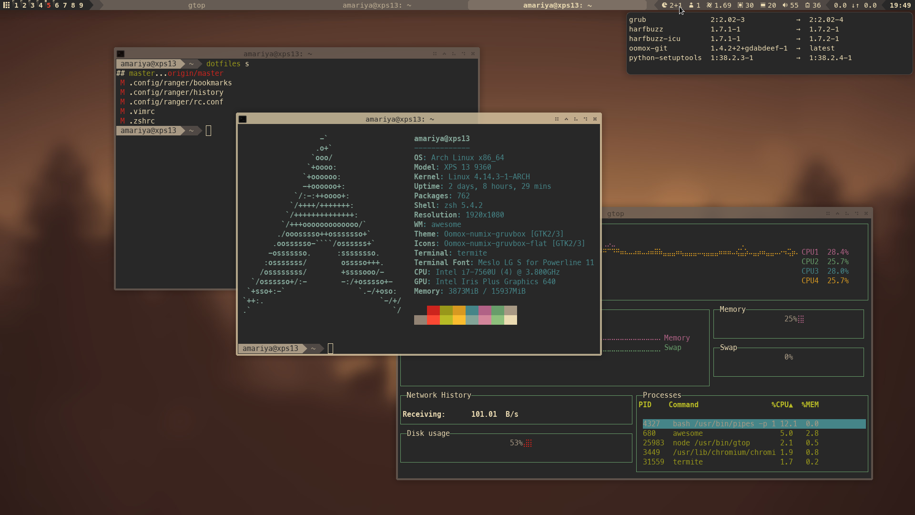Click the python-setuptools update row

click(740, 58)
